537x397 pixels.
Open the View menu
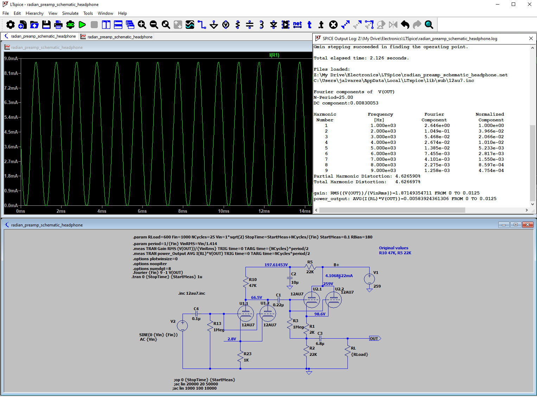click(x=53, y=13)
